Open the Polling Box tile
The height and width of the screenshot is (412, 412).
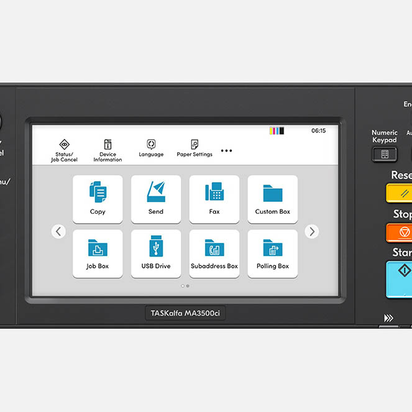coord(273,254)
